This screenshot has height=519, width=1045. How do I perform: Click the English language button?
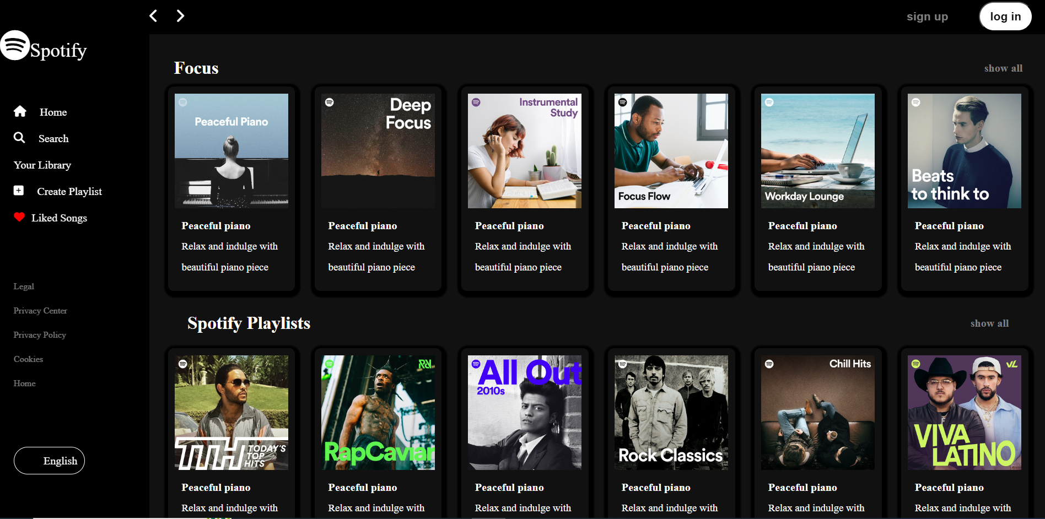click(49, 461)
